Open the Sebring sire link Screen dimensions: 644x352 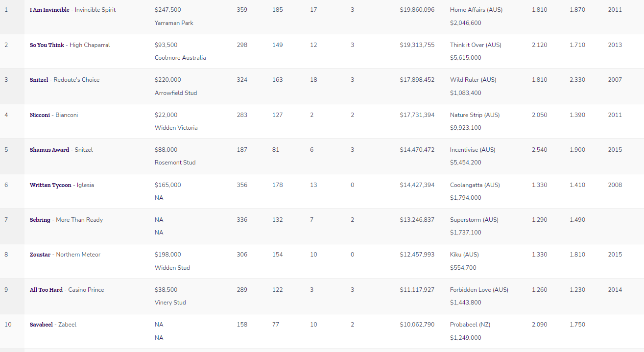(40, 220)
